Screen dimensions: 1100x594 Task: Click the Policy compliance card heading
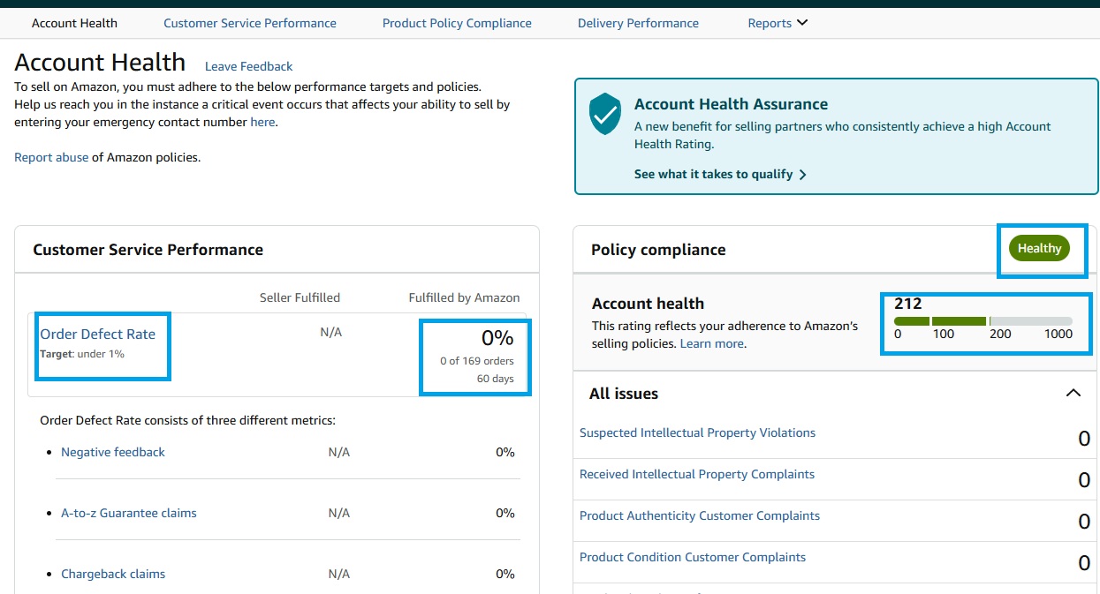coord(658,250)
